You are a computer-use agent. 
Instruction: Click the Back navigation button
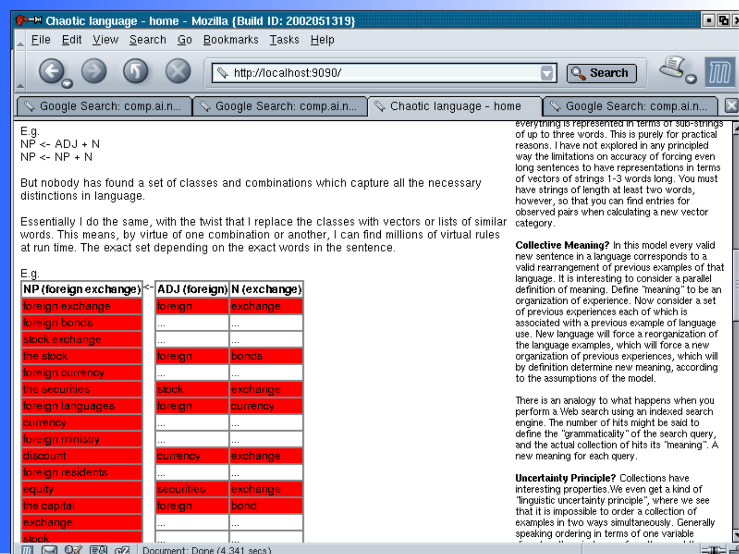(51, 71)
